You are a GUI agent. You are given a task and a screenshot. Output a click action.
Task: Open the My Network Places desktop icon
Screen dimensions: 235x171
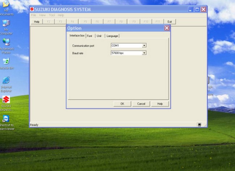6,46
